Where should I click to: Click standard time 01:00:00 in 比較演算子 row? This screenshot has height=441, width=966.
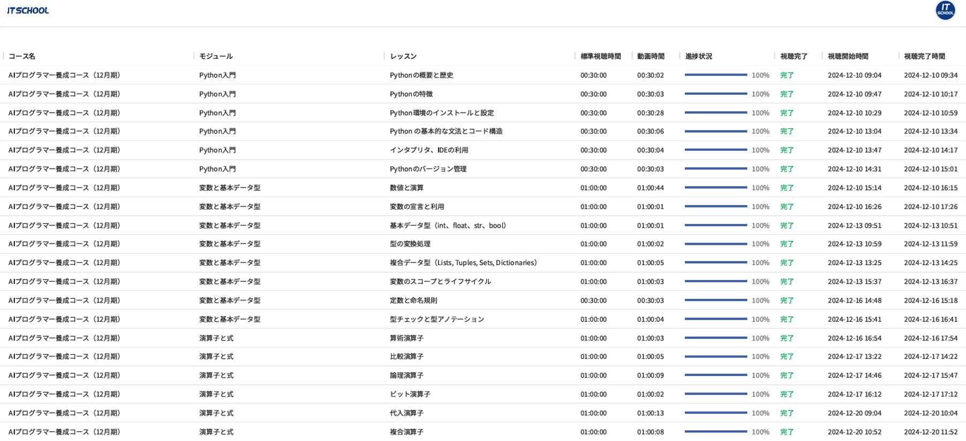593,357
